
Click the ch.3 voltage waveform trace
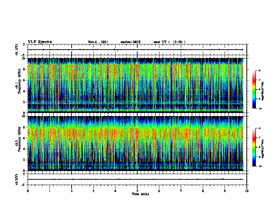click(135, 179)
